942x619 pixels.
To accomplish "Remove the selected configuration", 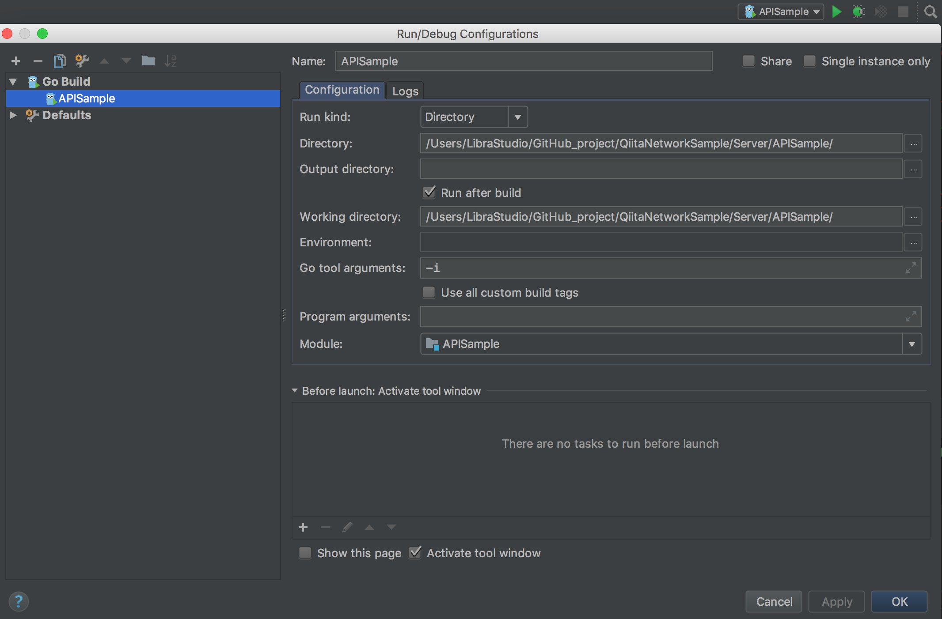I will coord(38,61).
